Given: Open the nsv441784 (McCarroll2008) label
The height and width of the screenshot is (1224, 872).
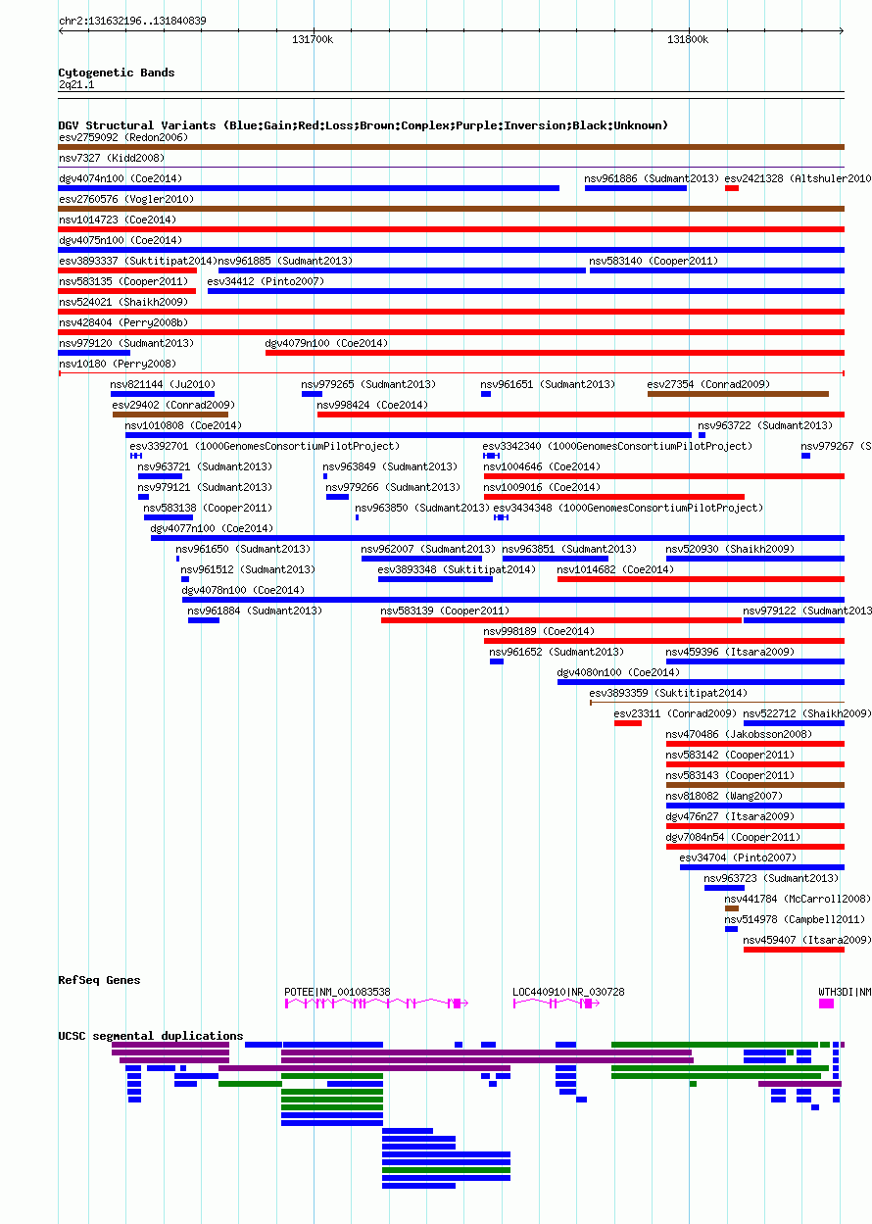Looking at the screenshot, I should pyautogui.click(x=798, y=899).
